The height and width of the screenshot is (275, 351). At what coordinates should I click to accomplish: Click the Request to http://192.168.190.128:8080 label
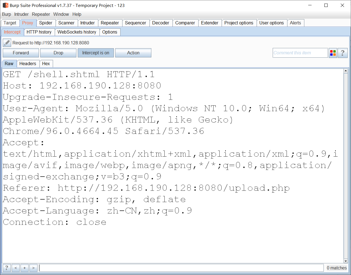click(51, 43)
